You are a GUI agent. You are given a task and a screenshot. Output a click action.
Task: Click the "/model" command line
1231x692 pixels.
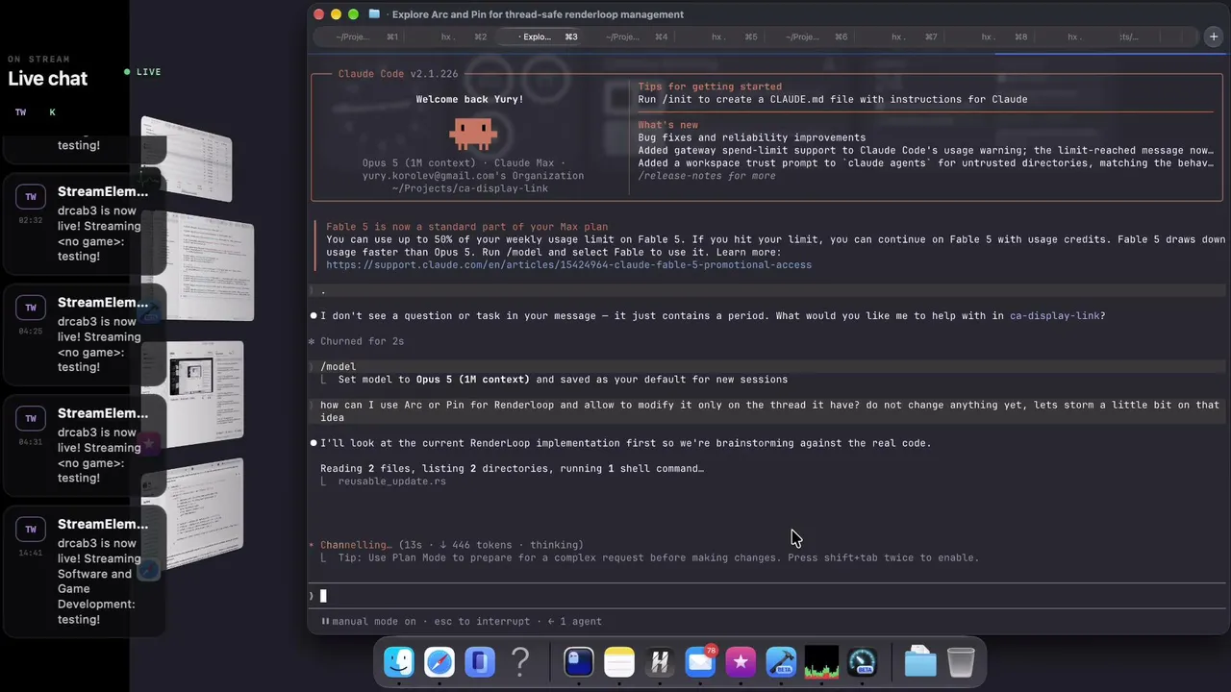338,367
